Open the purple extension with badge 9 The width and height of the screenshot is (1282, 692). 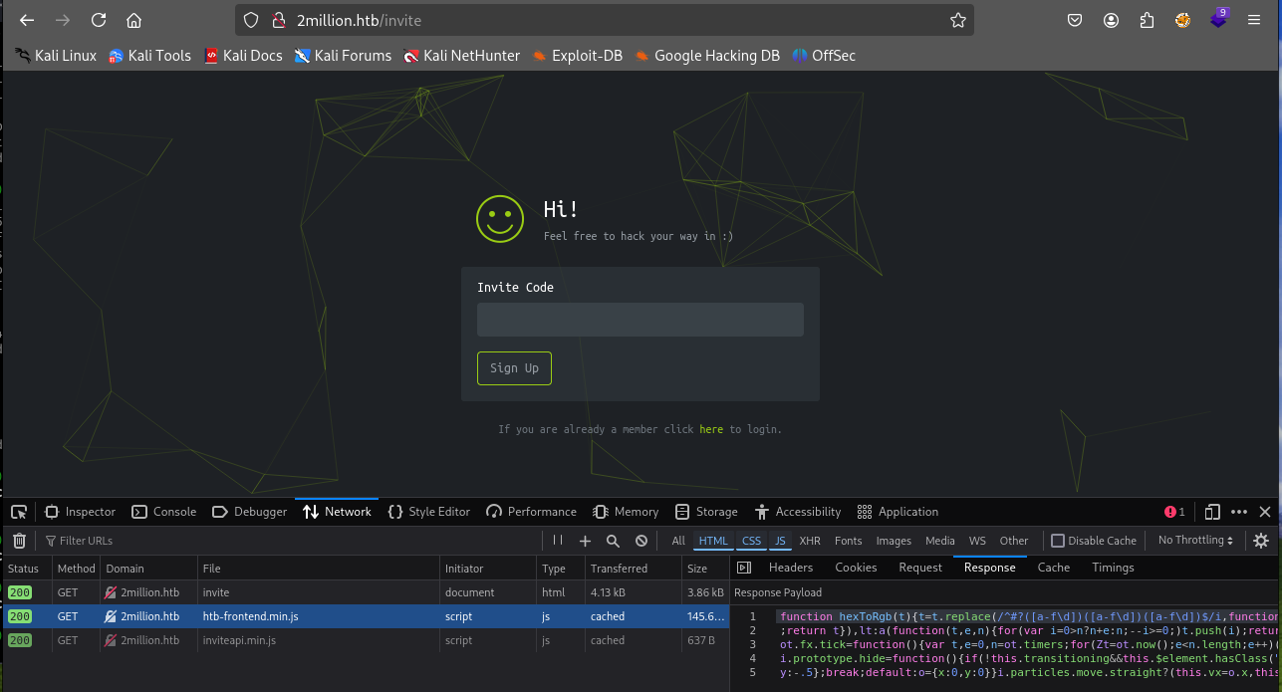[x=1219, y=18]
